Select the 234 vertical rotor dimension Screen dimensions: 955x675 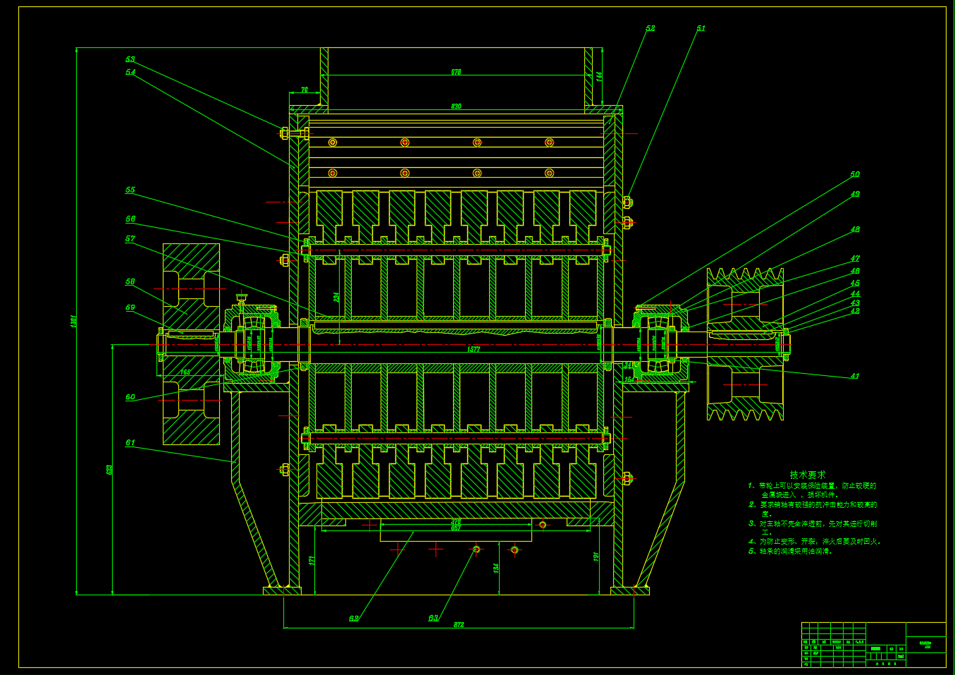337,296
